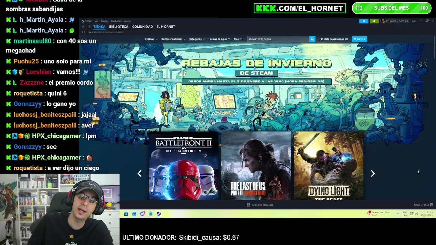Open the EL HORNET profile tab
This screenshot has height=245, width=436.
[x=166, y=27]
